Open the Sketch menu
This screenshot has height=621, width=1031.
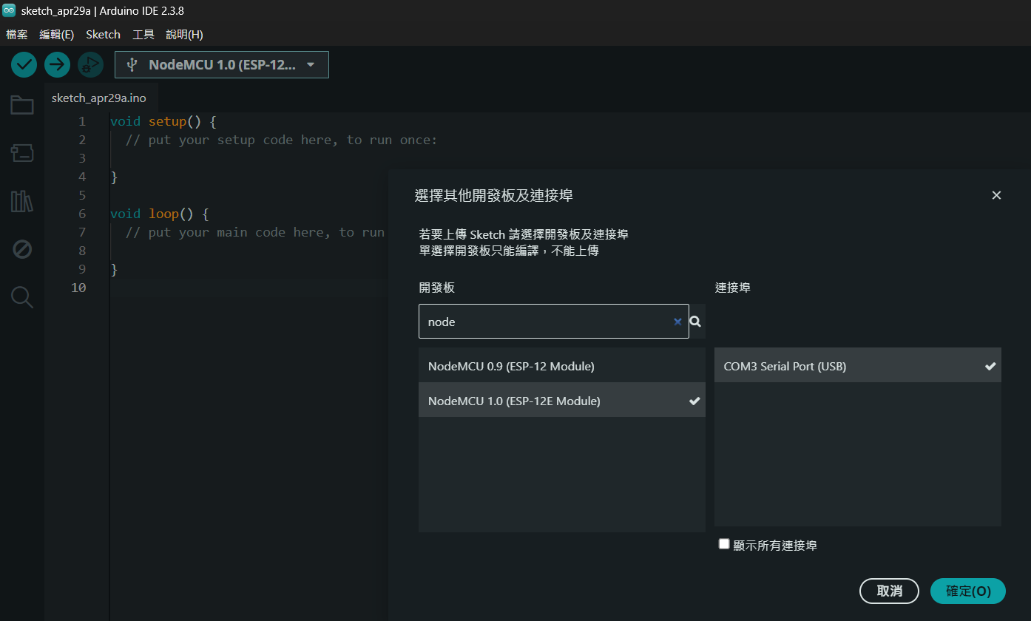pyautogui.click(x=103, y=35)
